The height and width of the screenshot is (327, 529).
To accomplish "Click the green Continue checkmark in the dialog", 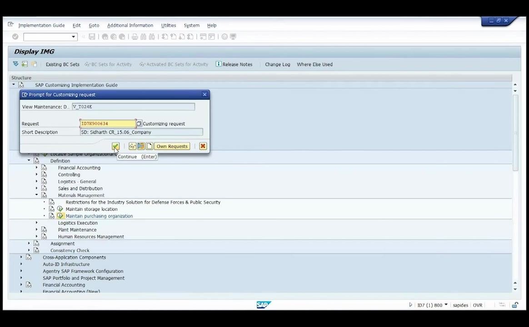I will 115,146.
